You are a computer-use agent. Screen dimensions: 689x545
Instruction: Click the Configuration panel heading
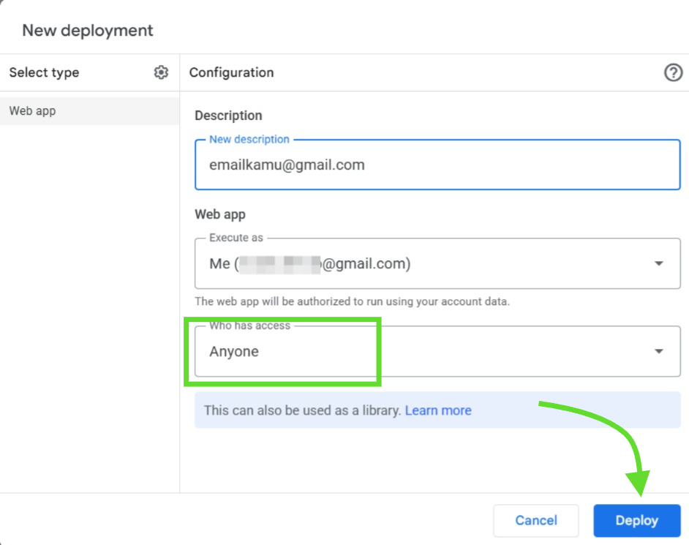click(x=231, y=72)
